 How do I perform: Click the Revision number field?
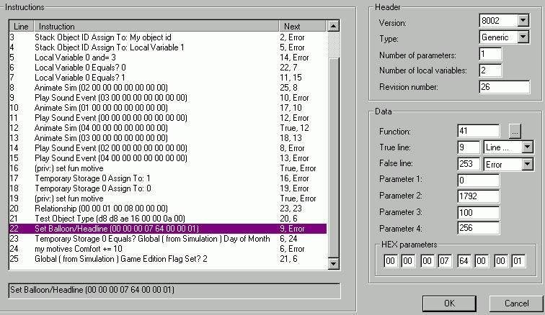[503, 87]
